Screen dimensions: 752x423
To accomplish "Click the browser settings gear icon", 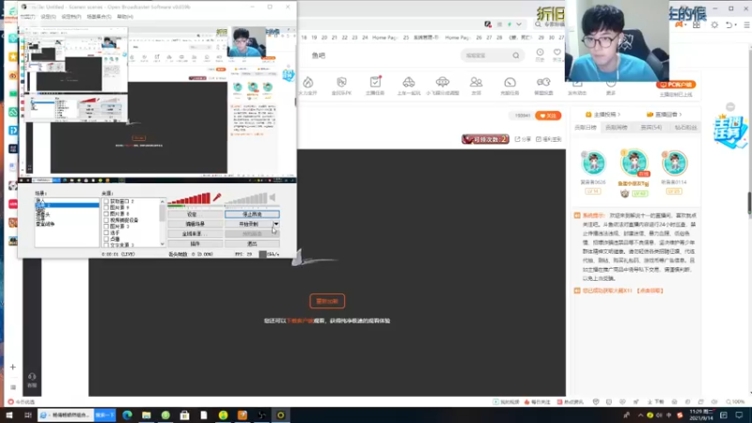I will click(x=714, y=24).
